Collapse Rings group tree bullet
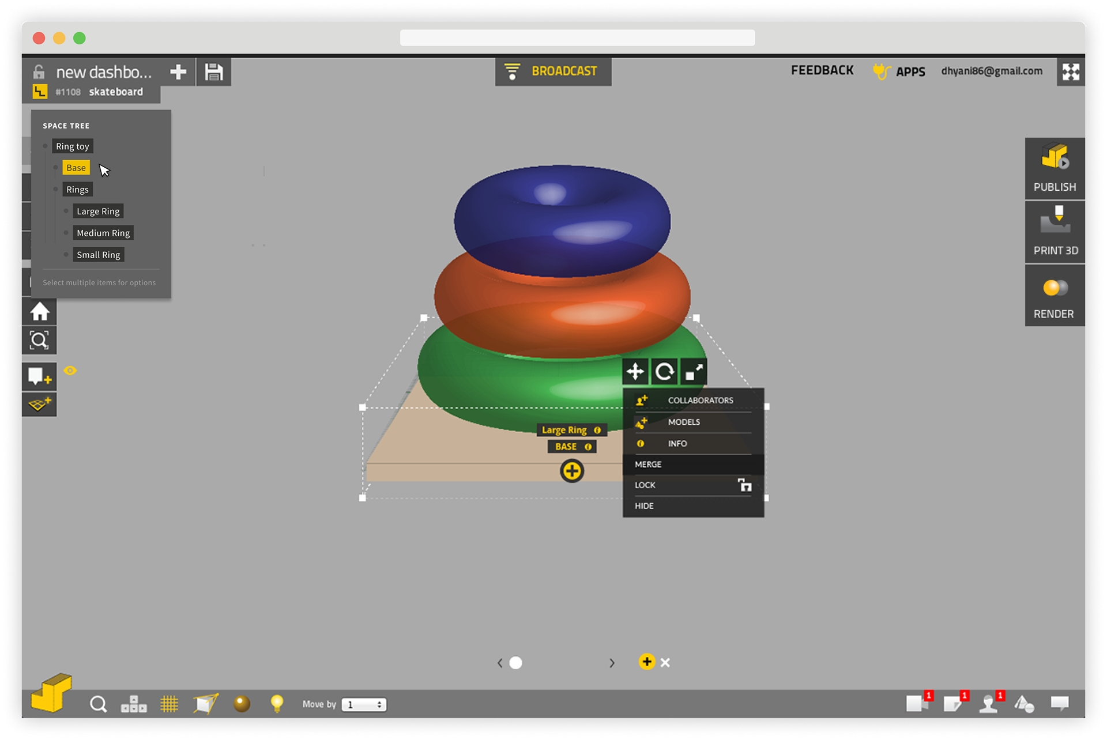The image size is (1107, 740). click(55, 190)
